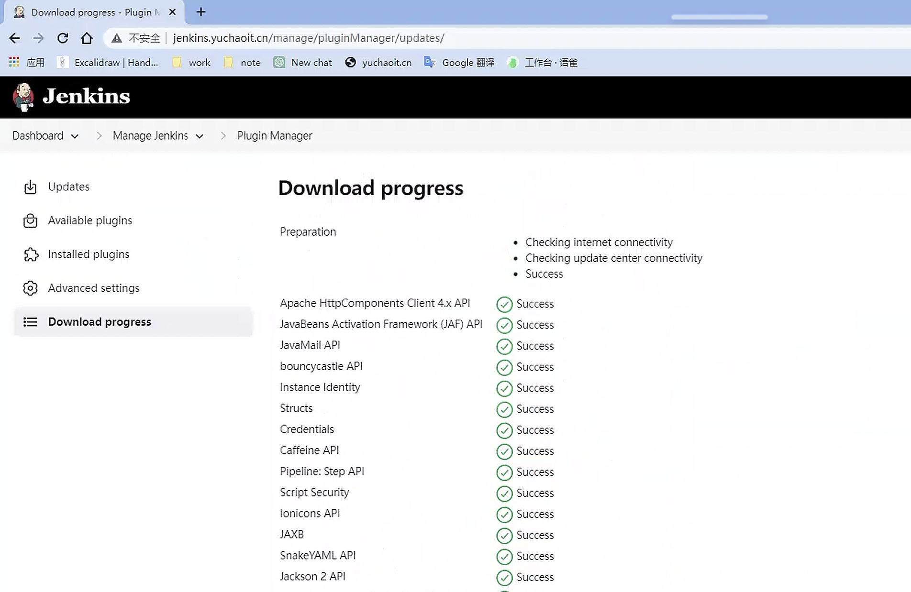Click the Updates download icon in sidebar
Viewport: 911px width, 592px height.
coord(30,187)
